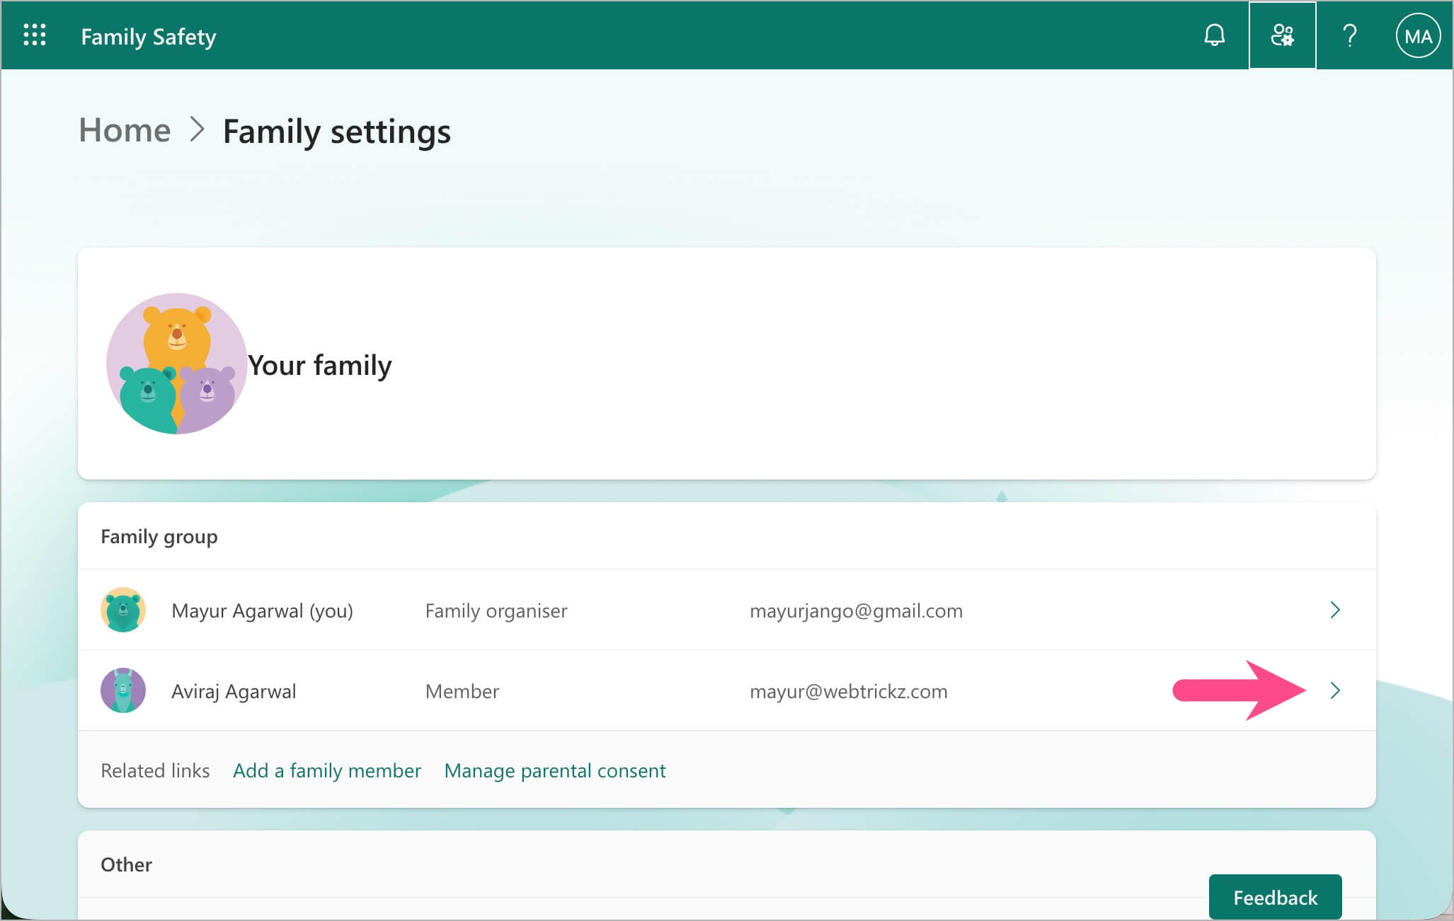Viewport: 1454px width, 921px height.
Task: Click the Family organiser role label
Action: pyautogui.click(x=496, y=610)
